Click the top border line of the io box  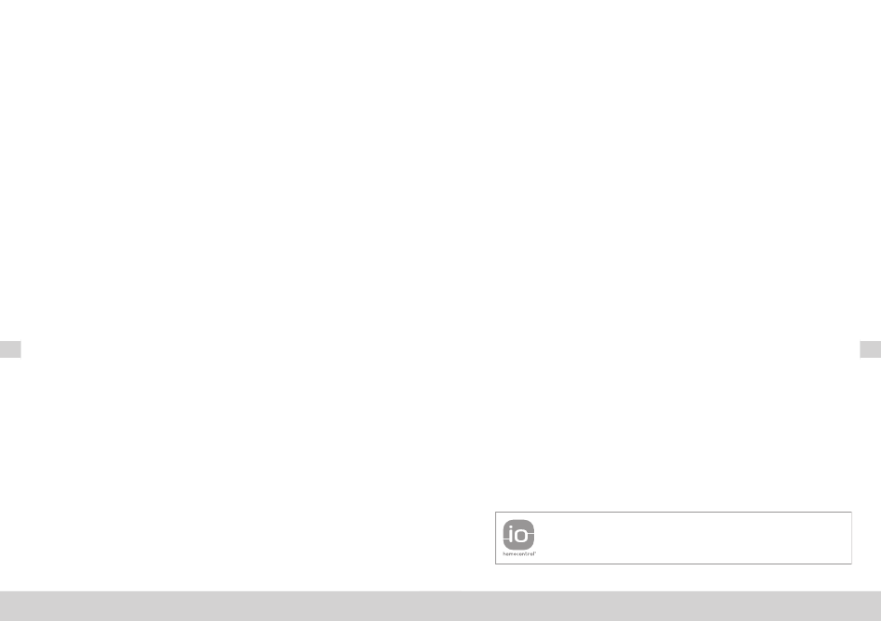pos(673,512)
